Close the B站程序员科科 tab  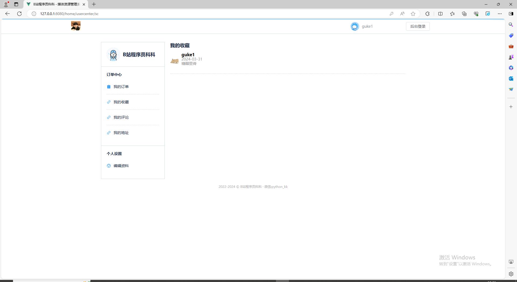pyautogui.click(x=84, y=4)
